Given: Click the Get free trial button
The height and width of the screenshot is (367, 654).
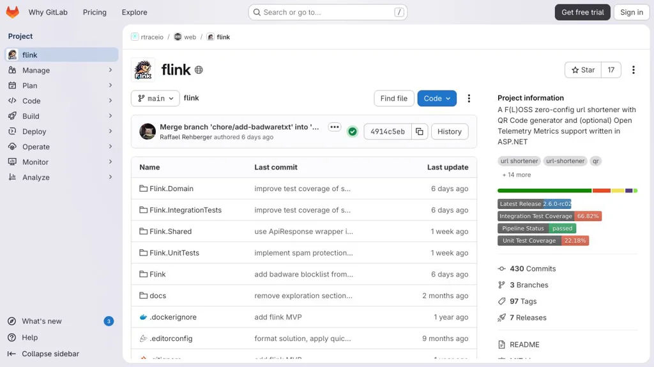Looking at the screenshot, I should click(582, 12).
